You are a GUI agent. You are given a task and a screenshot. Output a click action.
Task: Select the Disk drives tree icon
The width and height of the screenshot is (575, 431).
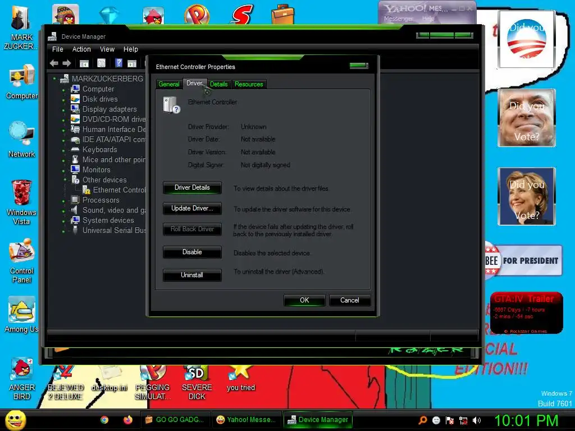pyautogui.click(x=75, y=99)
